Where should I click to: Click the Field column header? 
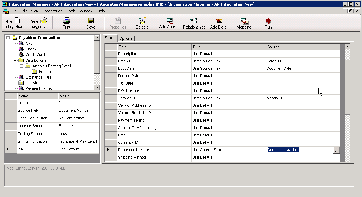click(x=154, y=47)
